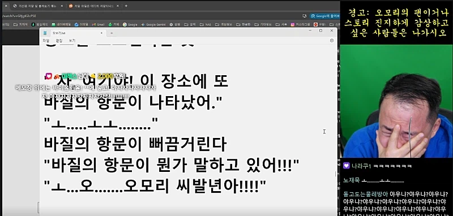453x216 pixels.
Task: Open the green person-icon bookmark
Action: coord(40,24)
